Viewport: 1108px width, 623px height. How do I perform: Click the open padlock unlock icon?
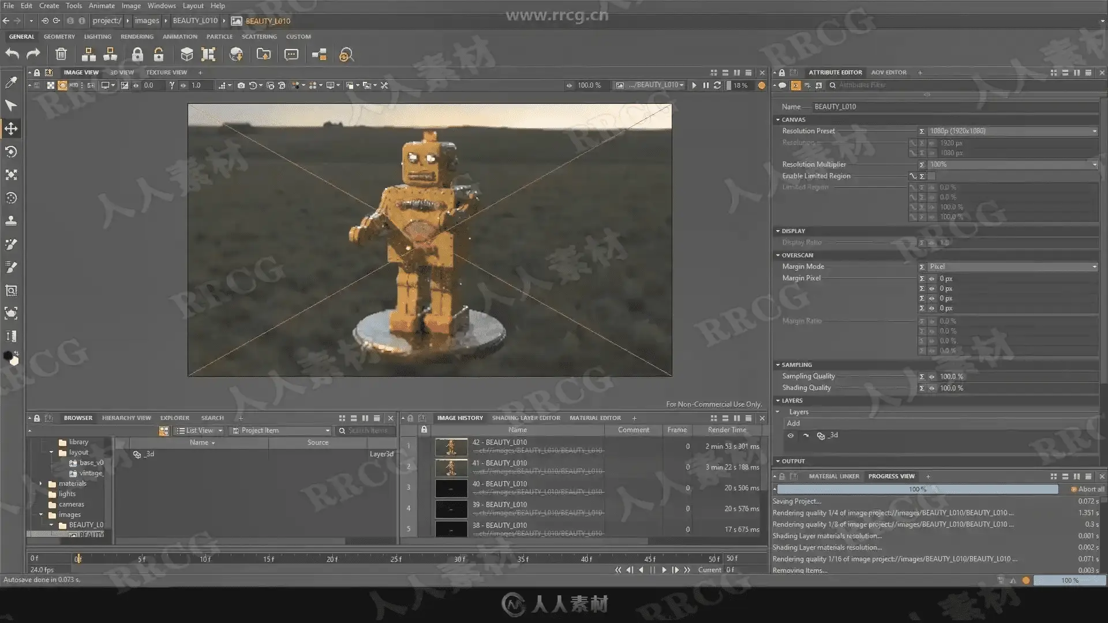pyautogui.click(x=158, y=54)
